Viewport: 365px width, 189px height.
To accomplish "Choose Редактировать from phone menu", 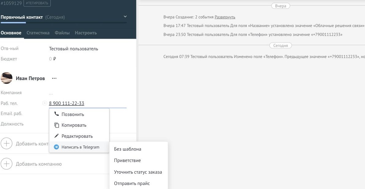I will (79, 136).
